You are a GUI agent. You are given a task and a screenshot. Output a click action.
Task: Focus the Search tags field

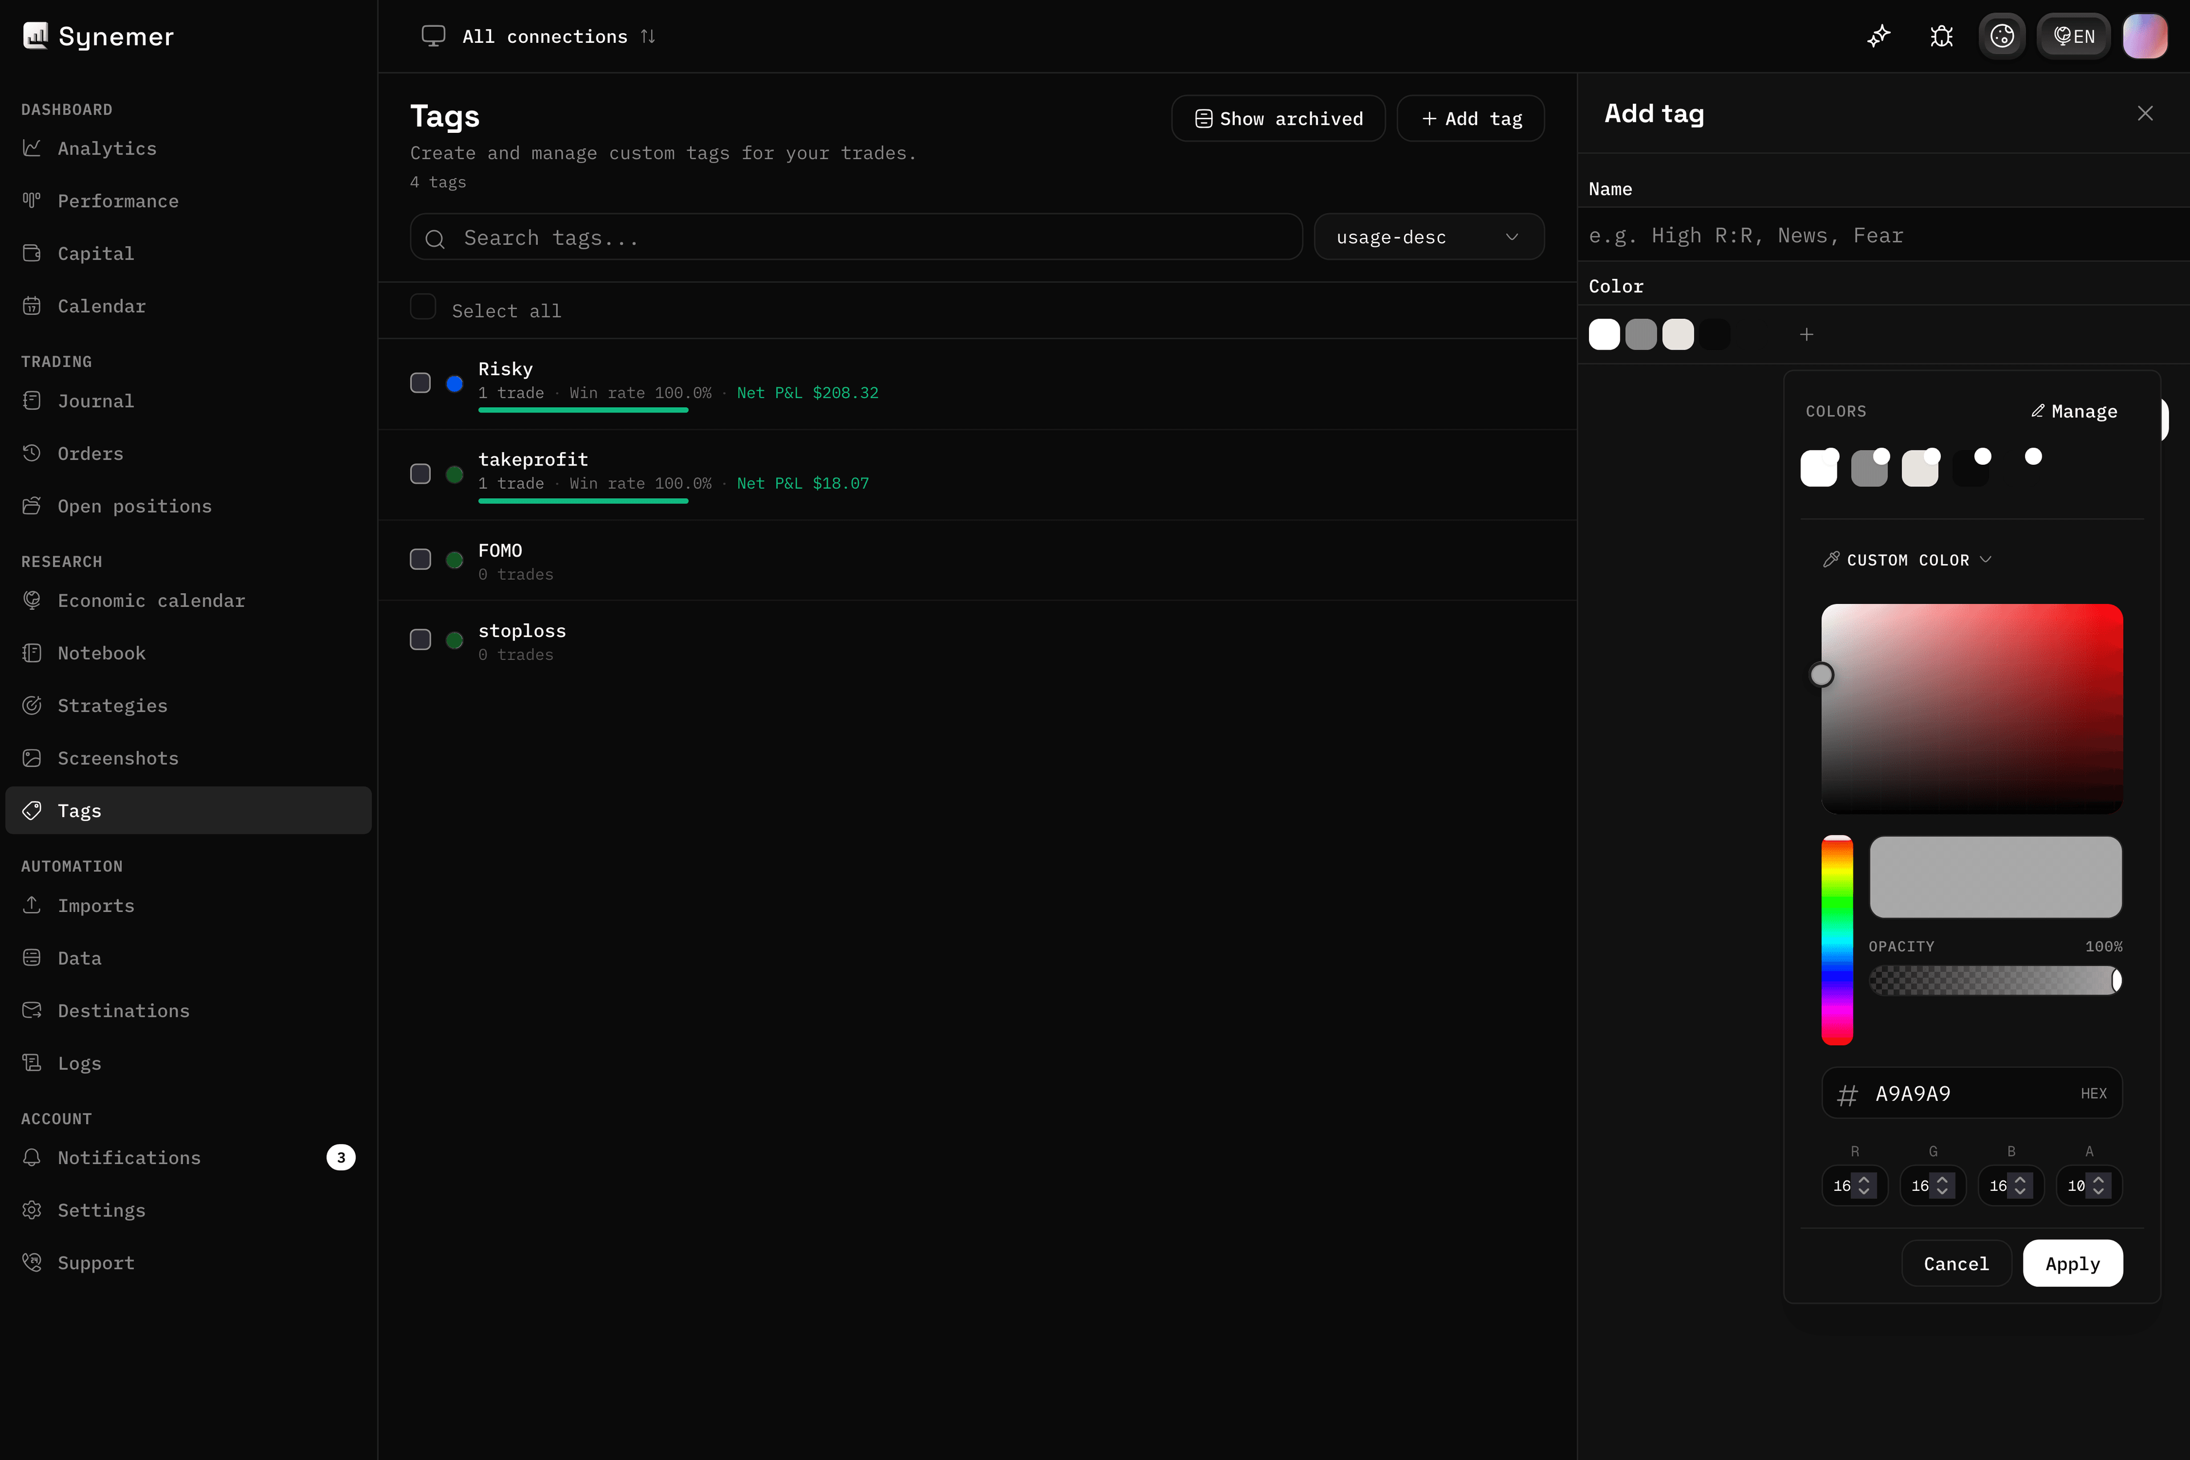pyautogui.click(x=855, y=237)
